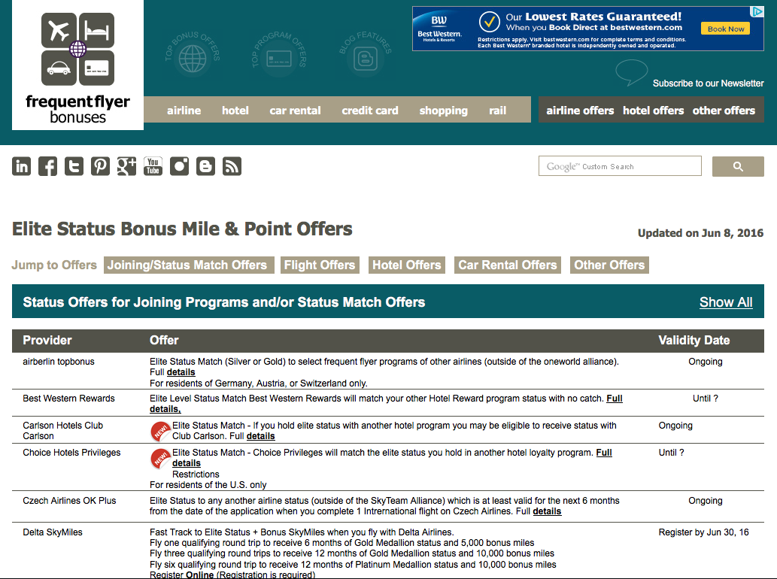Click the 'Validity Date' column header
This screenshot has height=579, width=777.
coord(694,341)
